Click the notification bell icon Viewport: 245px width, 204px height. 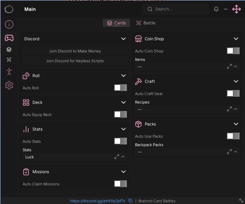pos(216,9)
